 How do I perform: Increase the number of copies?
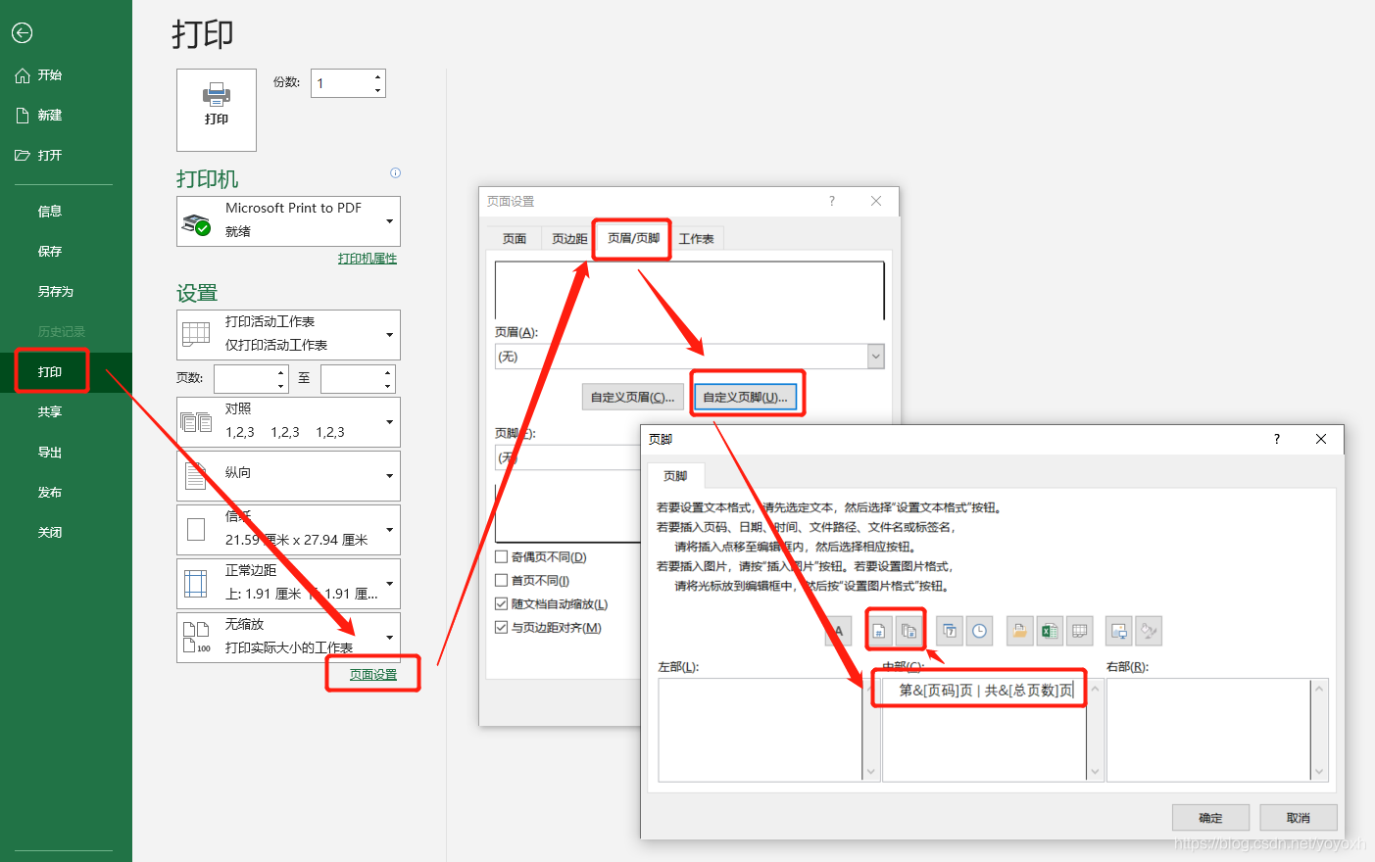378,76
